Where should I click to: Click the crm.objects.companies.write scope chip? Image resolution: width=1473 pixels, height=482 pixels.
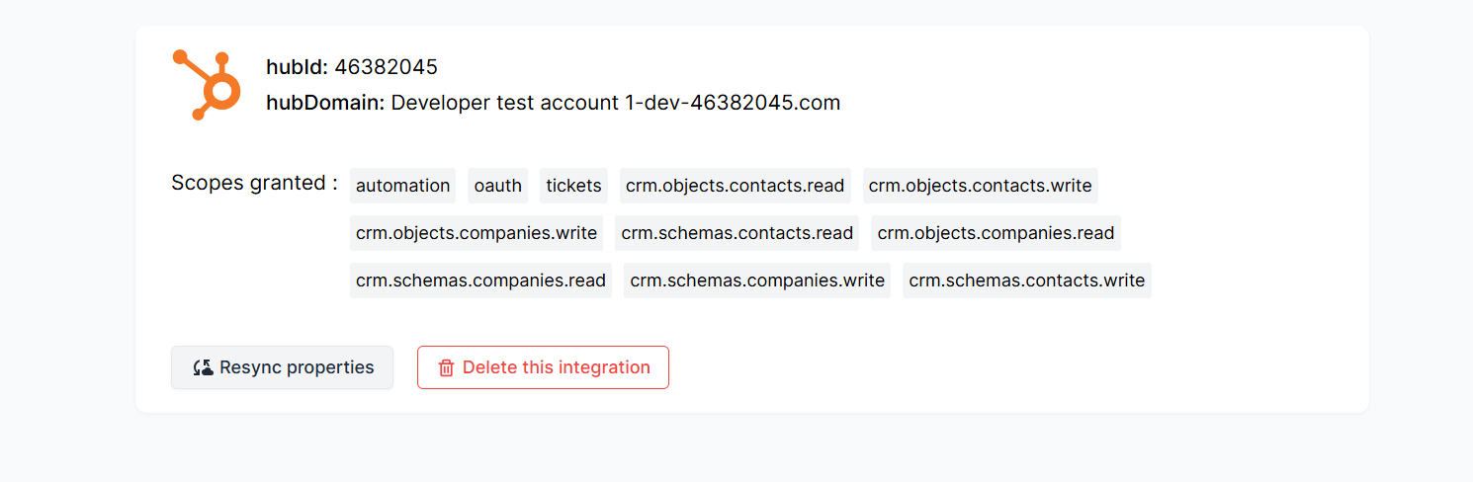477,233
